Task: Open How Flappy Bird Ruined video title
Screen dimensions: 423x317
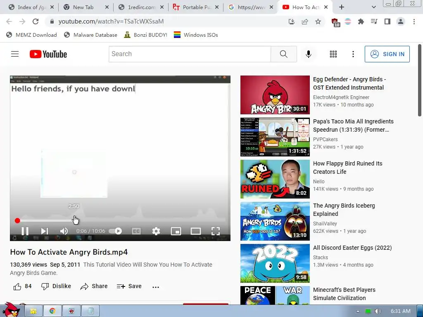Action: coord(347,168)
